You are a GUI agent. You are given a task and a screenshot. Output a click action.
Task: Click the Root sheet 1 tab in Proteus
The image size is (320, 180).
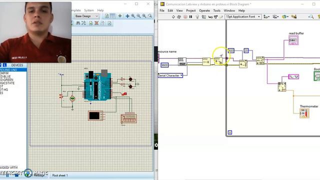(x=60, y=175)
